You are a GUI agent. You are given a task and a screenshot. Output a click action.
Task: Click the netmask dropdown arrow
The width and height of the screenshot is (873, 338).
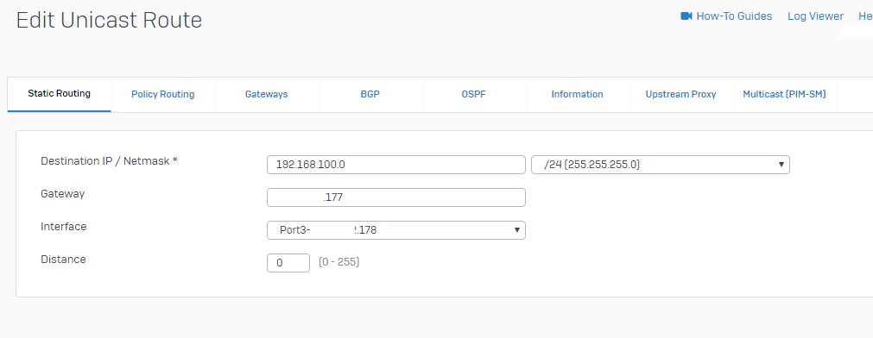pos(781,165)
